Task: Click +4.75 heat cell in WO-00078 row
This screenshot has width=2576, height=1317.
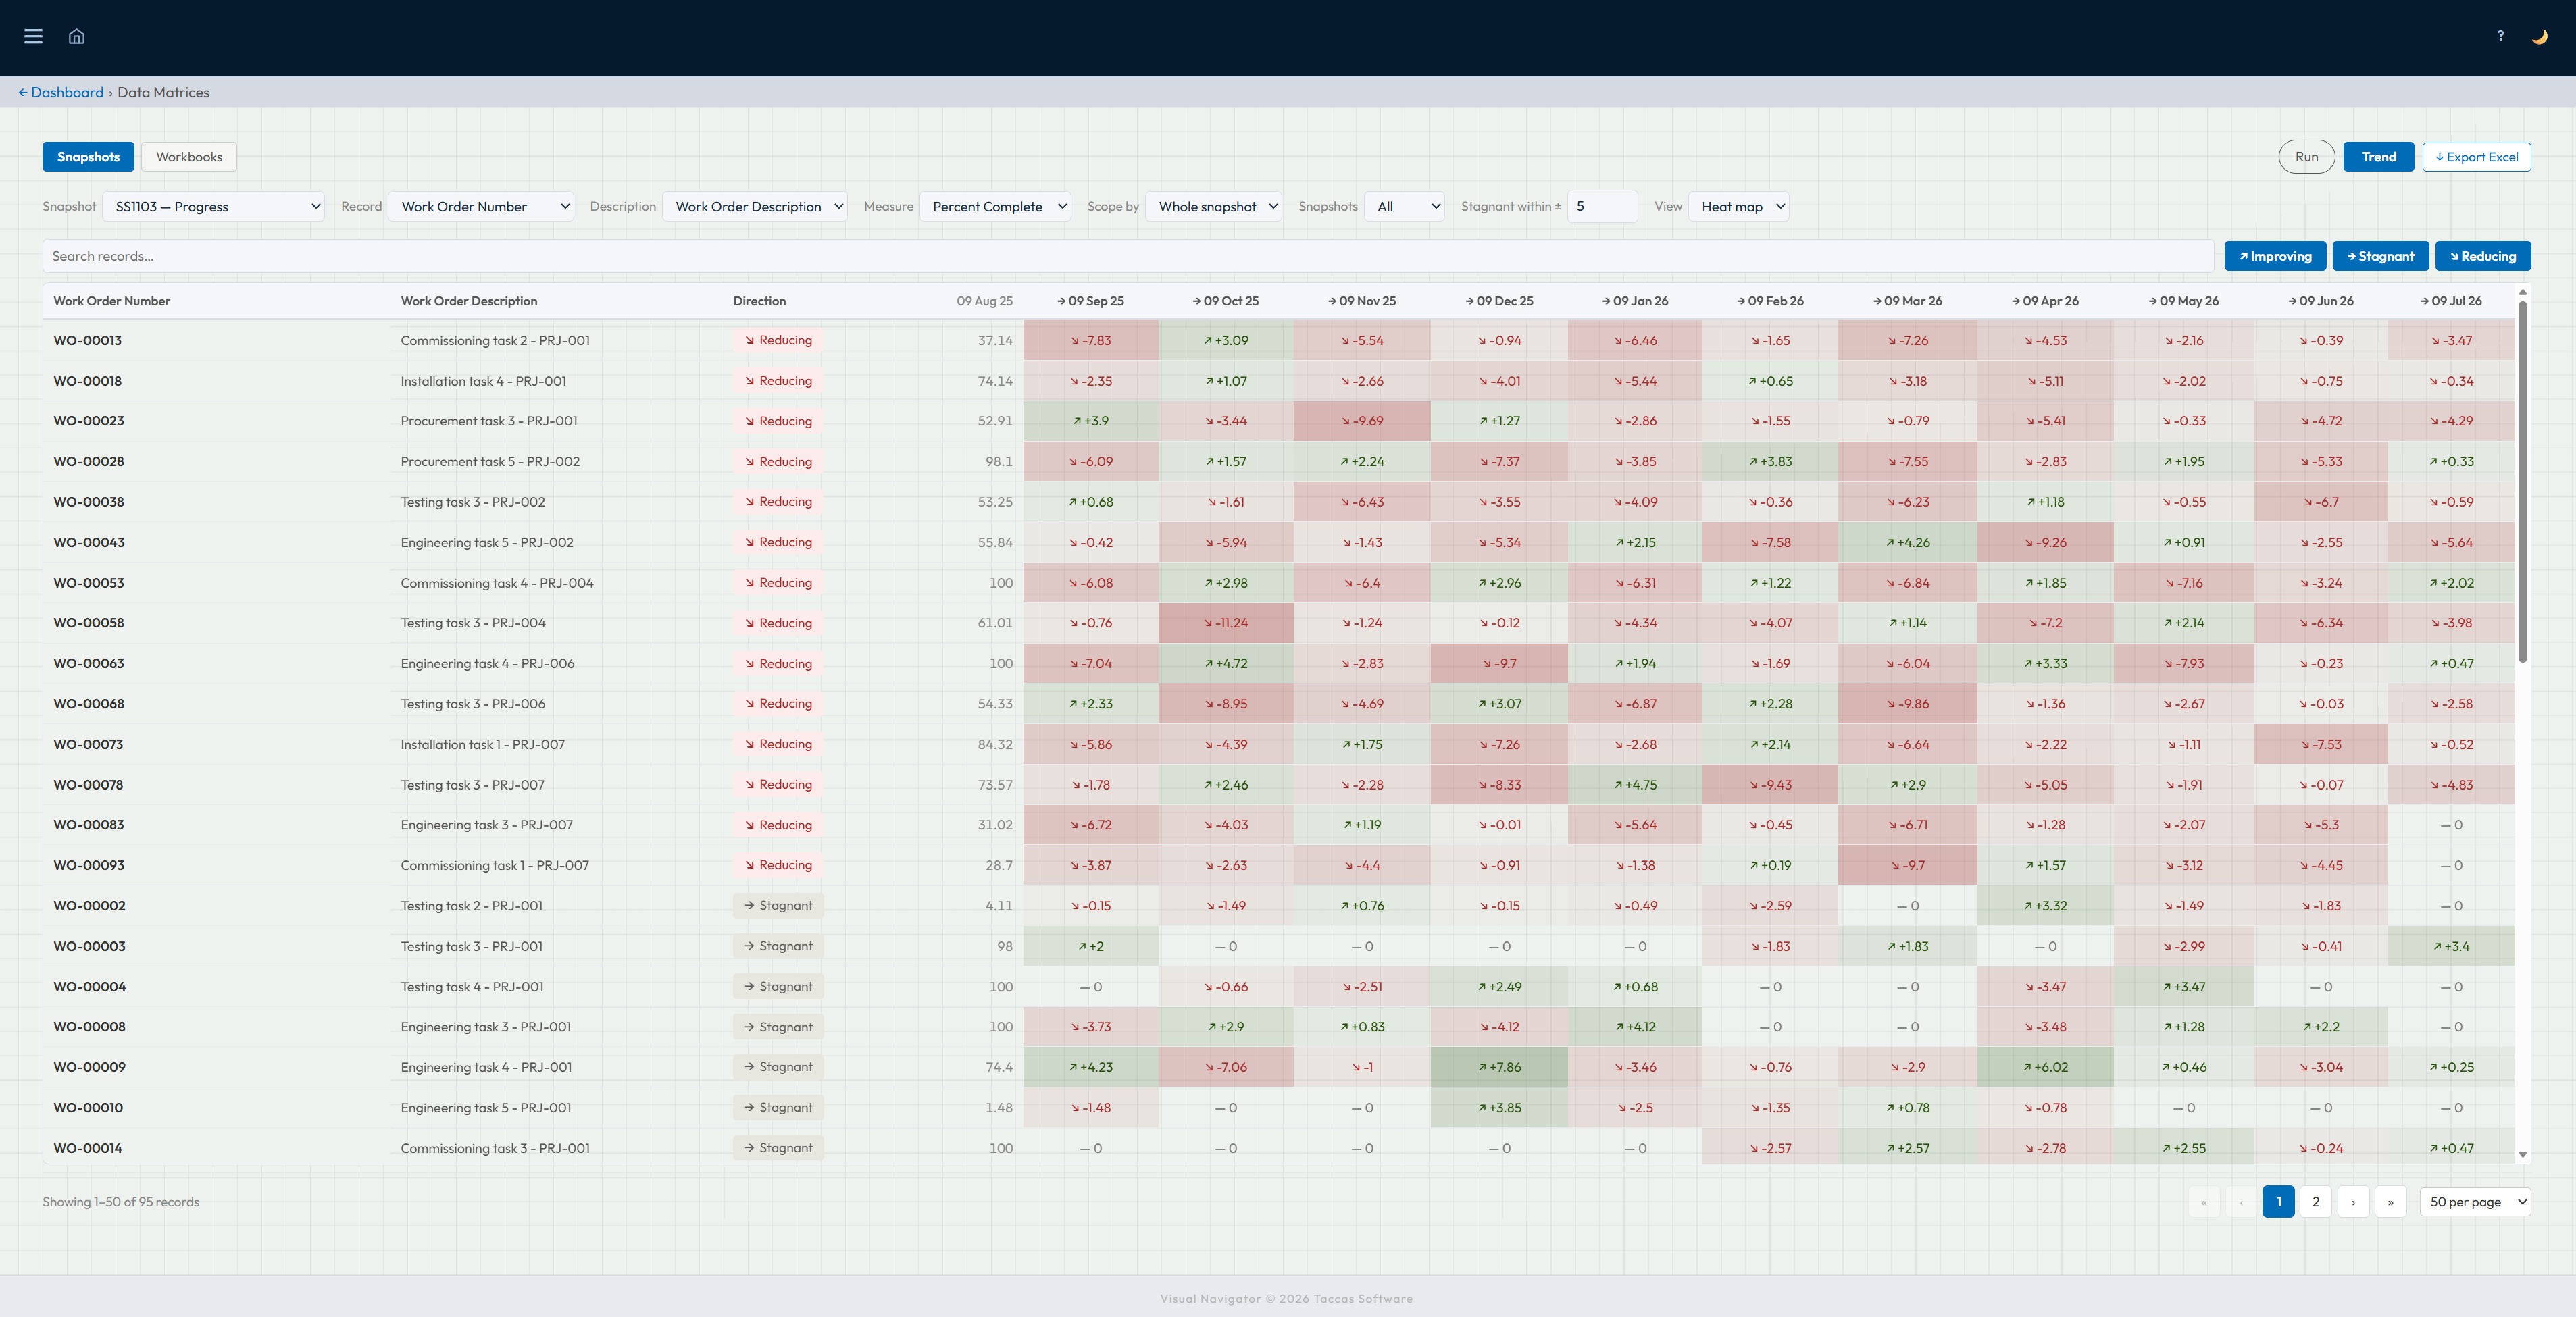Action: [x=1635, y=785]
